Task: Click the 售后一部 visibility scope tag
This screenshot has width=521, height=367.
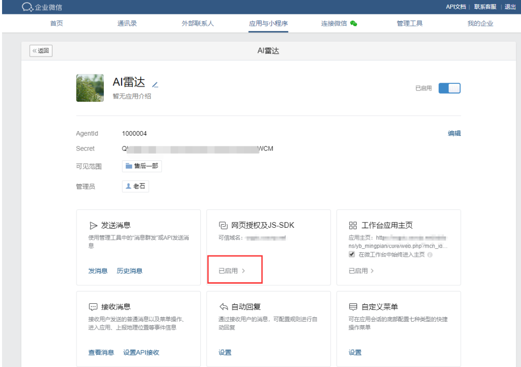Action: click(142, 166)
